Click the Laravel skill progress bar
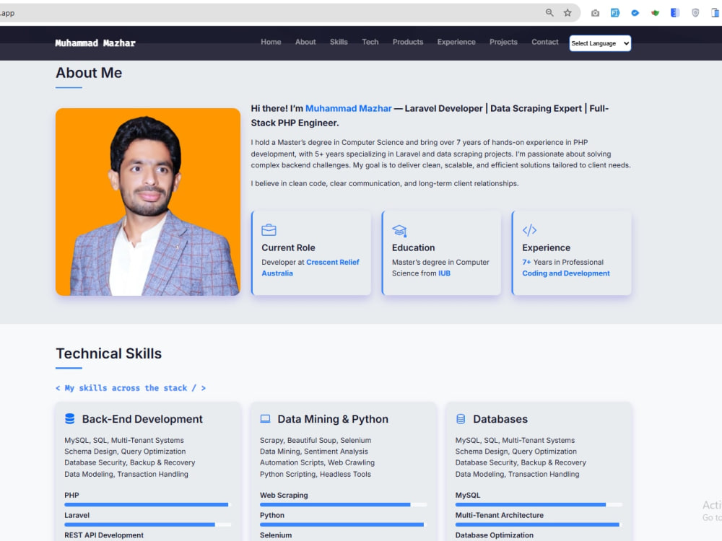 coord(148,524)
